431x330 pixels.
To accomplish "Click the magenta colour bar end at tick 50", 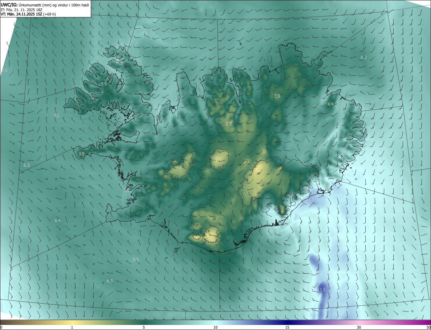I will coord(429,322).
